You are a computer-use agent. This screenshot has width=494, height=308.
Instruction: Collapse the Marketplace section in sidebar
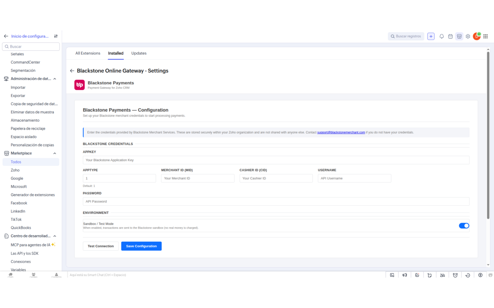(x=54, y=153)
